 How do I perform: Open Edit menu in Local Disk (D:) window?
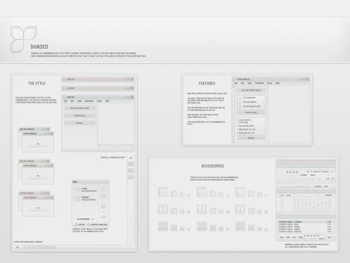[x=242, y=83]
